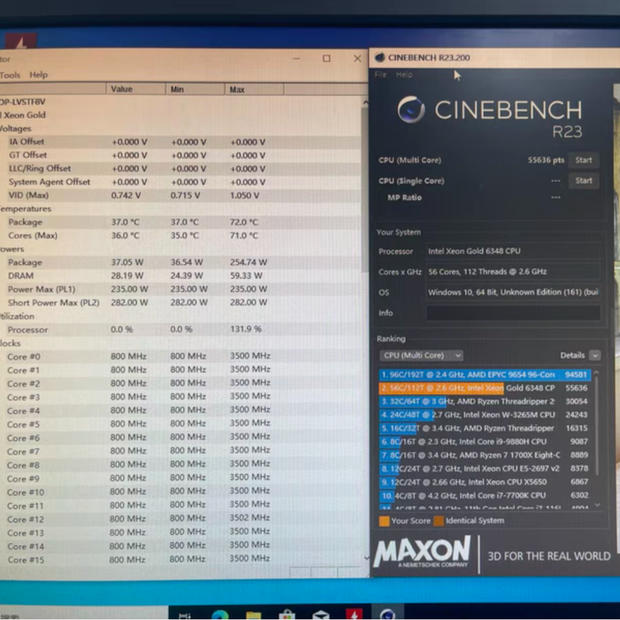Click the Cinebench icon in title bar
The image size is (620, 620).
click(x=379, y=57)
